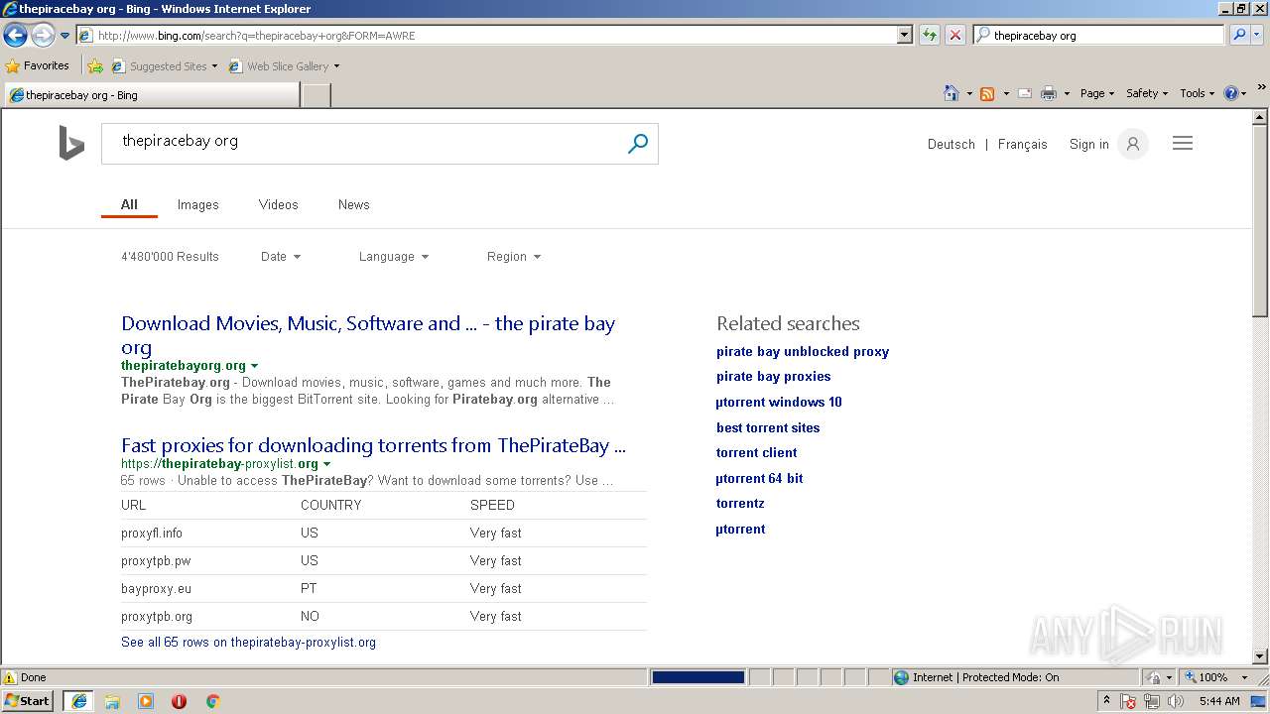The width and height of the screenshot is (1270, 714).
Task: Click the RSS feeds icon
Action: point(987,93)
